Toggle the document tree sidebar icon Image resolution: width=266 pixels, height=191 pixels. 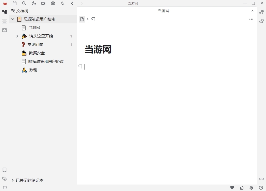[5, 12]
